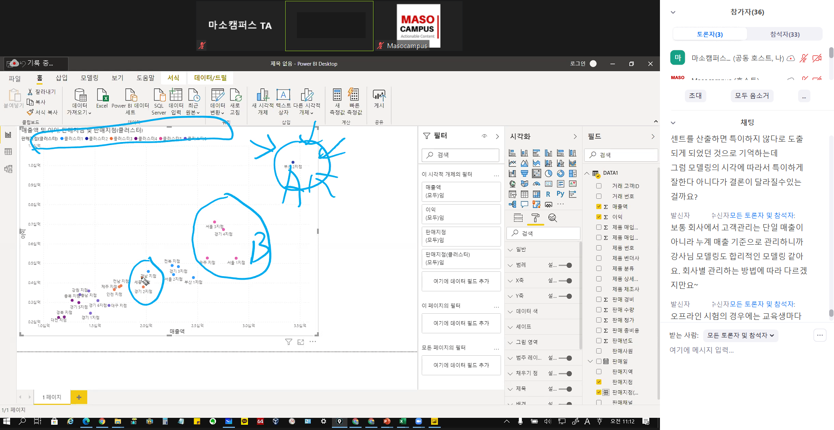
Task: Uncheck the 매출액 field checkbox
Action: coord(599,206)
